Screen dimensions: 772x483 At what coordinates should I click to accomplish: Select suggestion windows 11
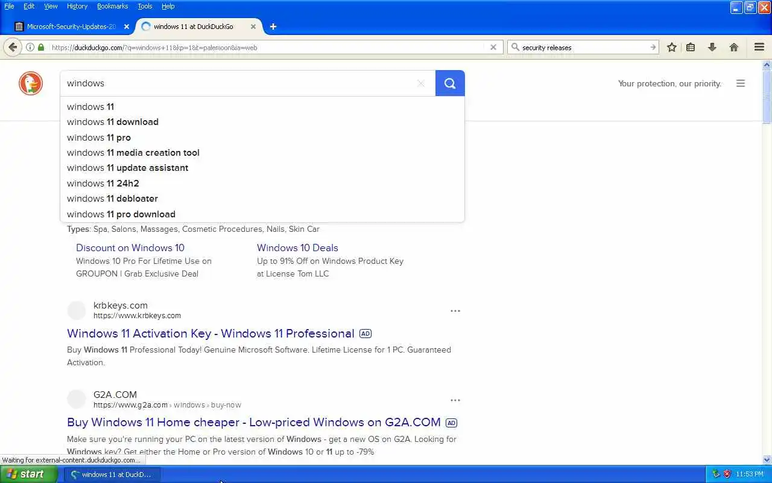(x=262, y=107)
